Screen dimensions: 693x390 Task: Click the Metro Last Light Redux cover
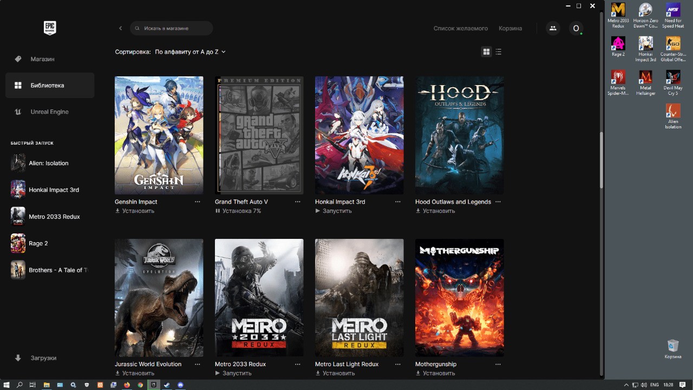coord(359,297)
